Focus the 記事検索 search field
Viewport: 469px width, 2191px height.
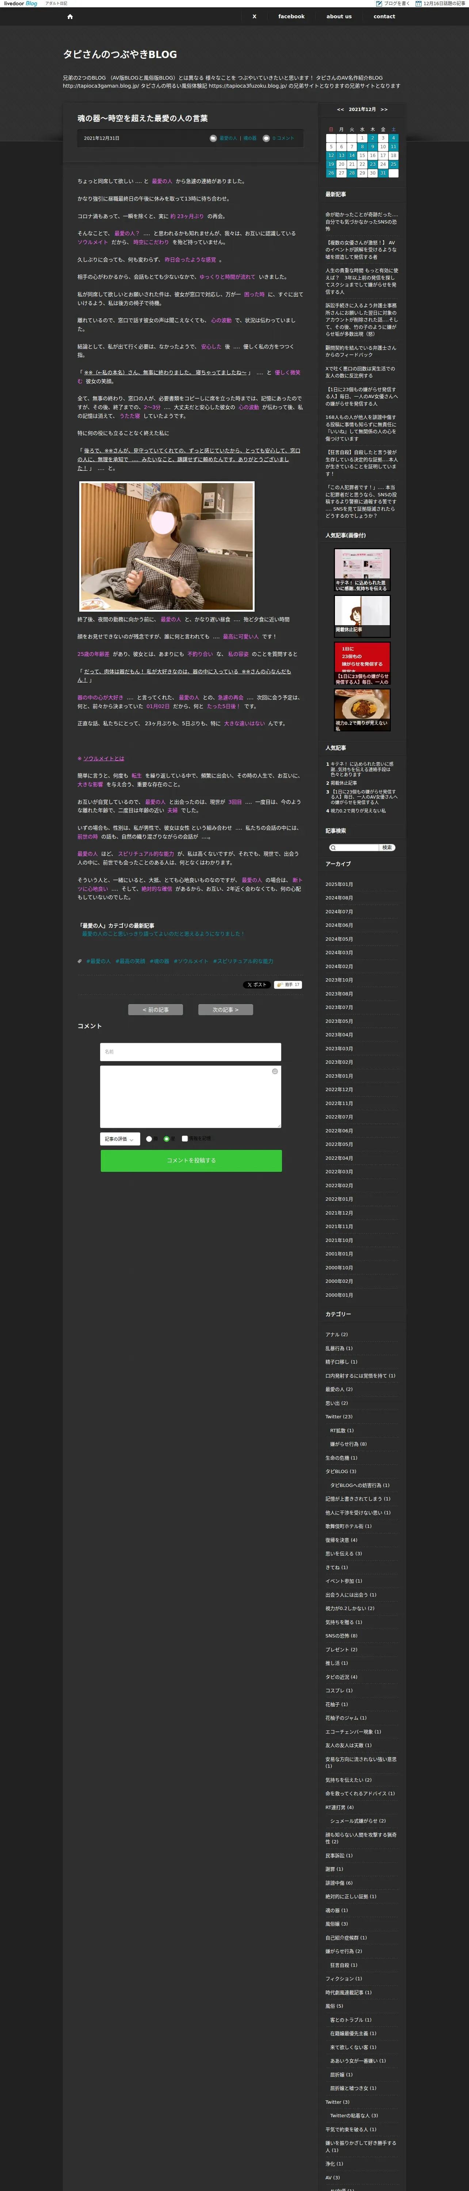(x=353, y=848)
